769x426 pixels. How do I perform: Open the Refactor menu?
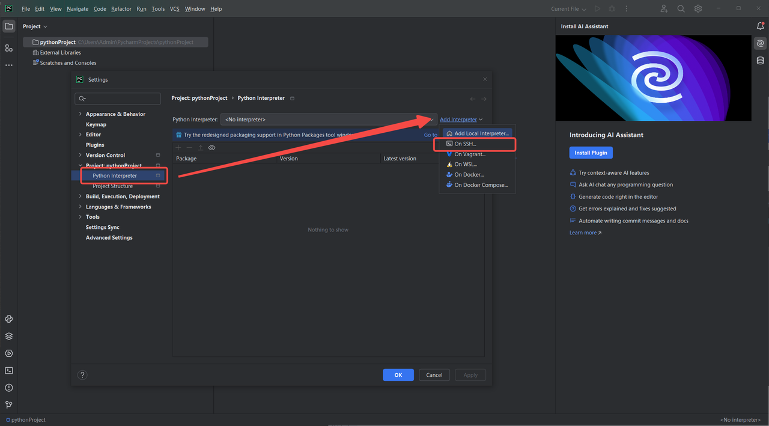(121, 9)
